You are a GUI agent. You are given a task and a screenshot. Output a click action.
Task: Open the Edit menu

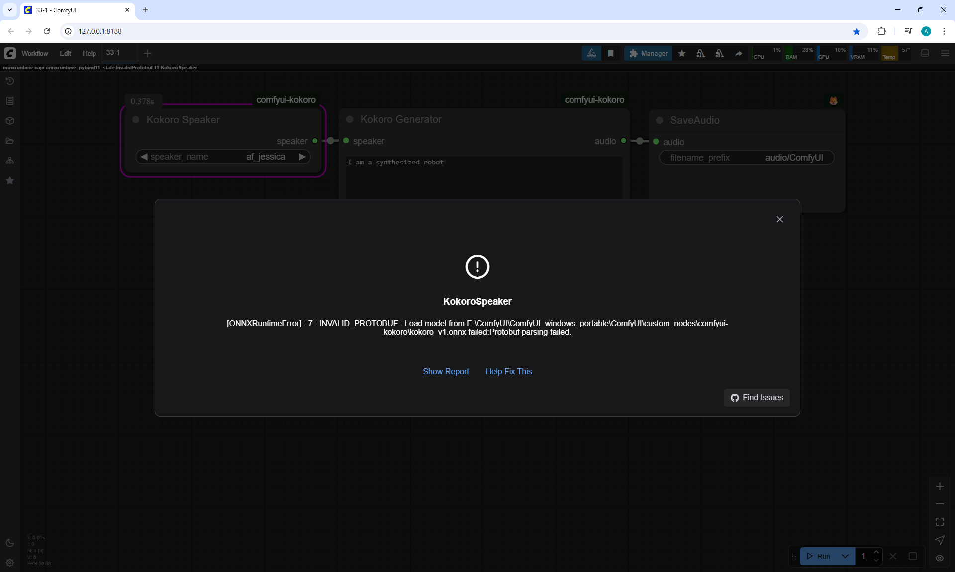pos(65,53)
